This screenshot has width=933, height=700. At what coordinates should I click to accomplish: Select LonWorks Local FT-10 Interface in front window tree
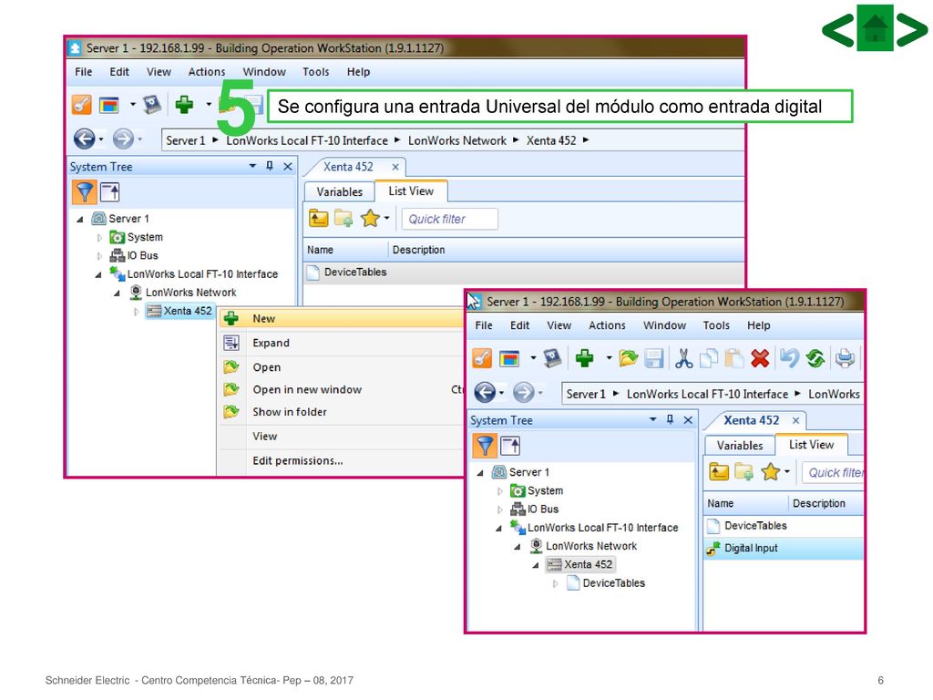tap(602, 528)
